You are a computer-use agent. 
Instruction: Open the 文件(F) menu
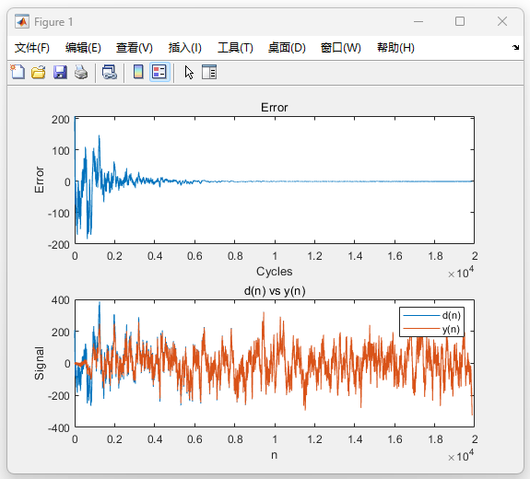click(x=31, y=48)
